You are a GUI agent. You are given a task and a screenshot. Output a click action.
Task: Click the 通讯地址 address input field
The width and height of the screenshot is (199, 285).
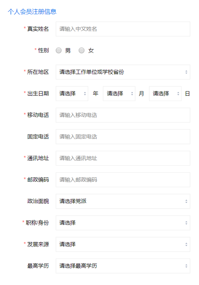point(123,158)
